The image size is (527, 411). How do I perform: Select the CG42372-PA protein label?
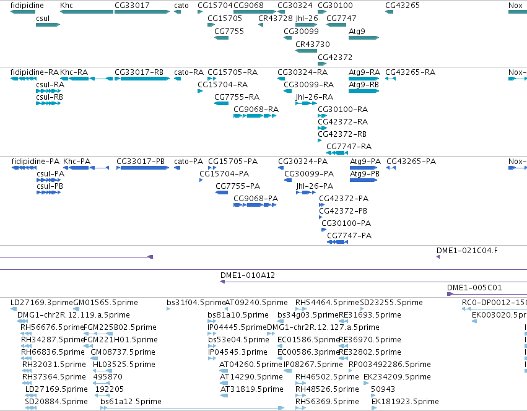pos(344,199)
